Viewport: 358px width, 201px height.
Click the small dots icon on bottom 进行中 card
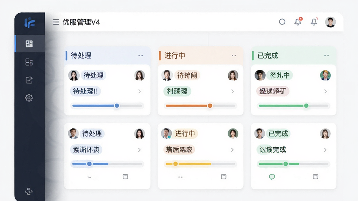[180, 177]
